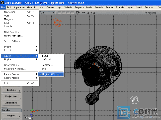Open Preferences from the File menu
161x120 pixels.
click(x=19, y=65)
